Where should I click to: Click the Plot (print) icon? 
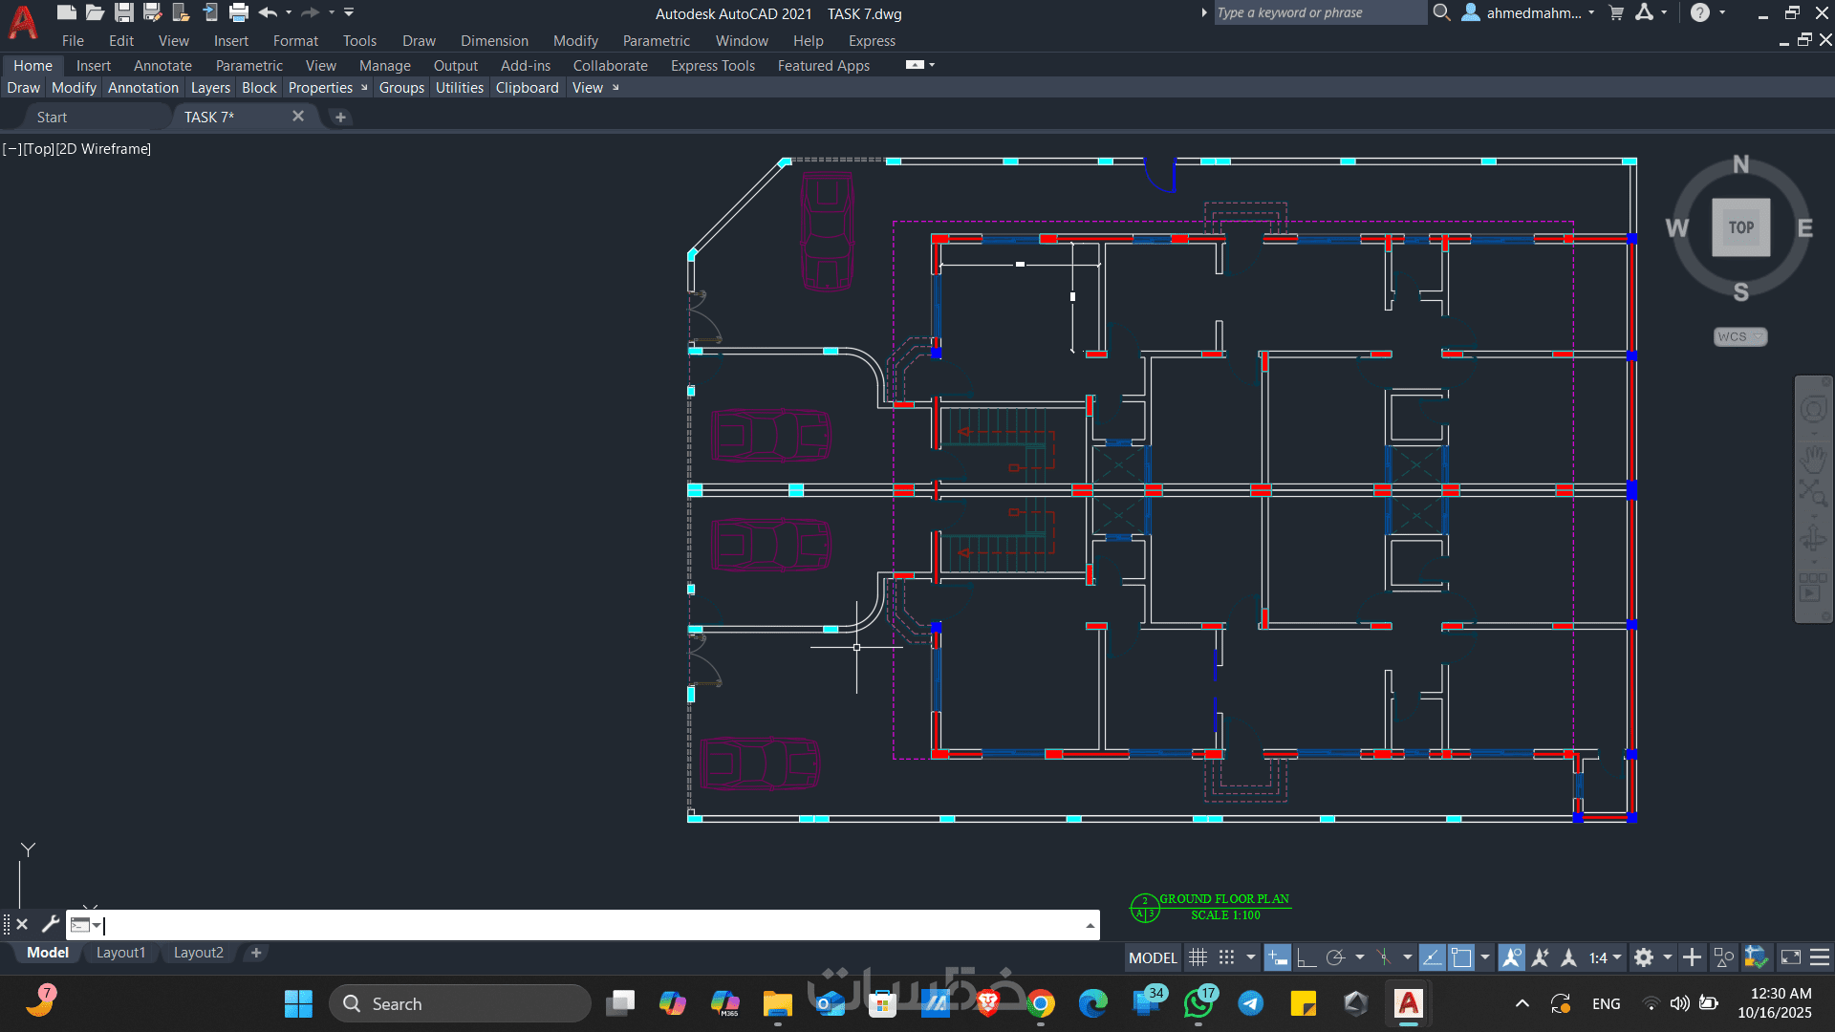point(239,12)
